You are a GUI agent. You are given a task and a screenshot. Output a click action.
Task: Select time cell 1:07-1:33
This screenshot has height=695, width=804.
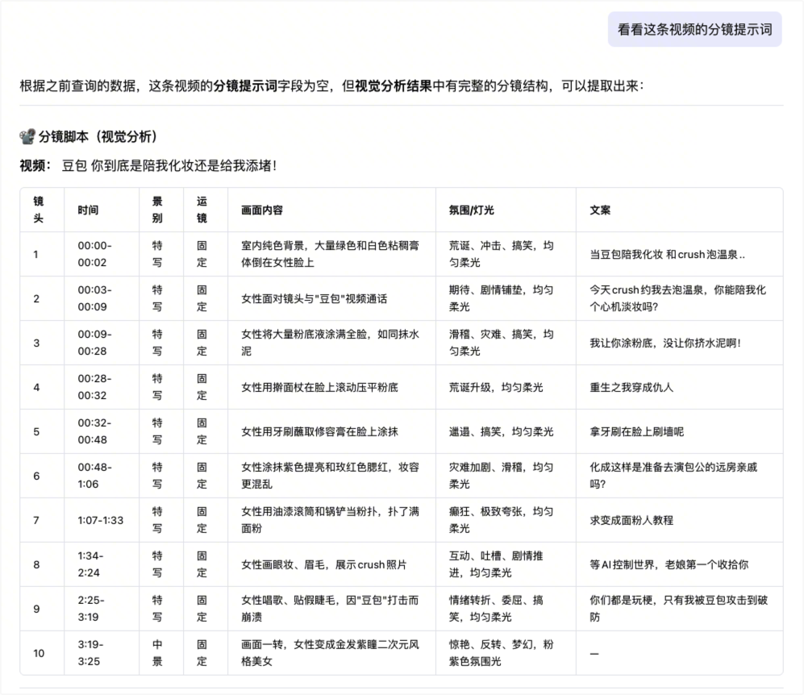point(101,520)
